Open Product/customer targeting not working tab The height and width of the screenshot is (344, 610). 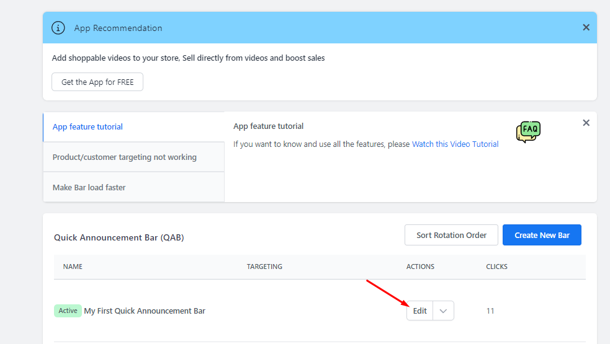pos(133,157)
